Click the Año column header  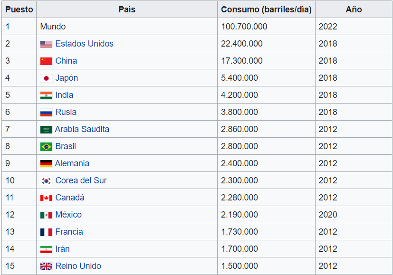[x=353, y=9]
